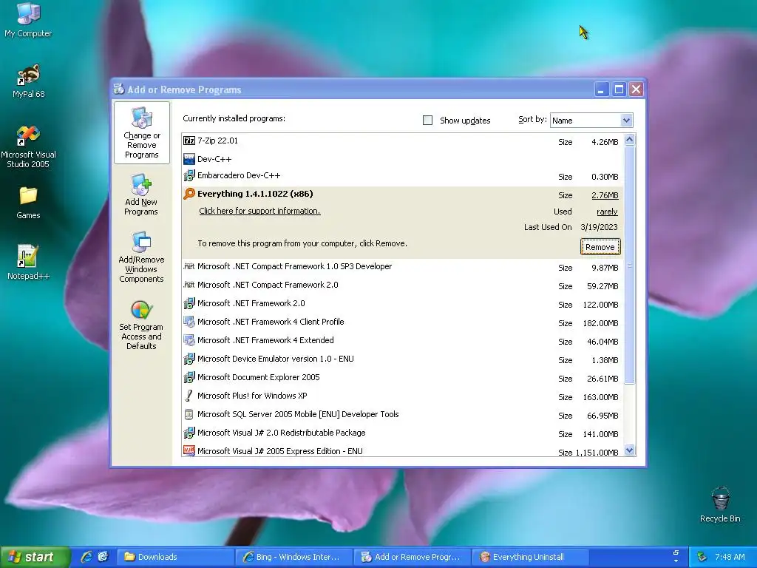Select Microsoft .NET Framework 2.0 row
Image resolution: width=757 pixels, height=568 pixels.
(x=403, y=304)
